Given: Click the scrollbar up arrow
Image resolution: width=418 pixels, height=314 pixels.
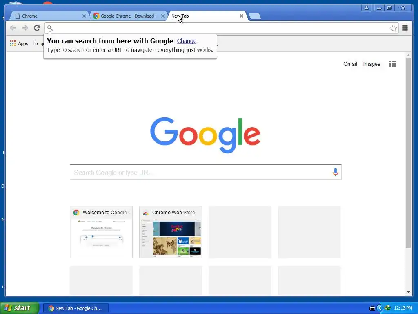Looking at the screenshot, I should tap(408, 55).
